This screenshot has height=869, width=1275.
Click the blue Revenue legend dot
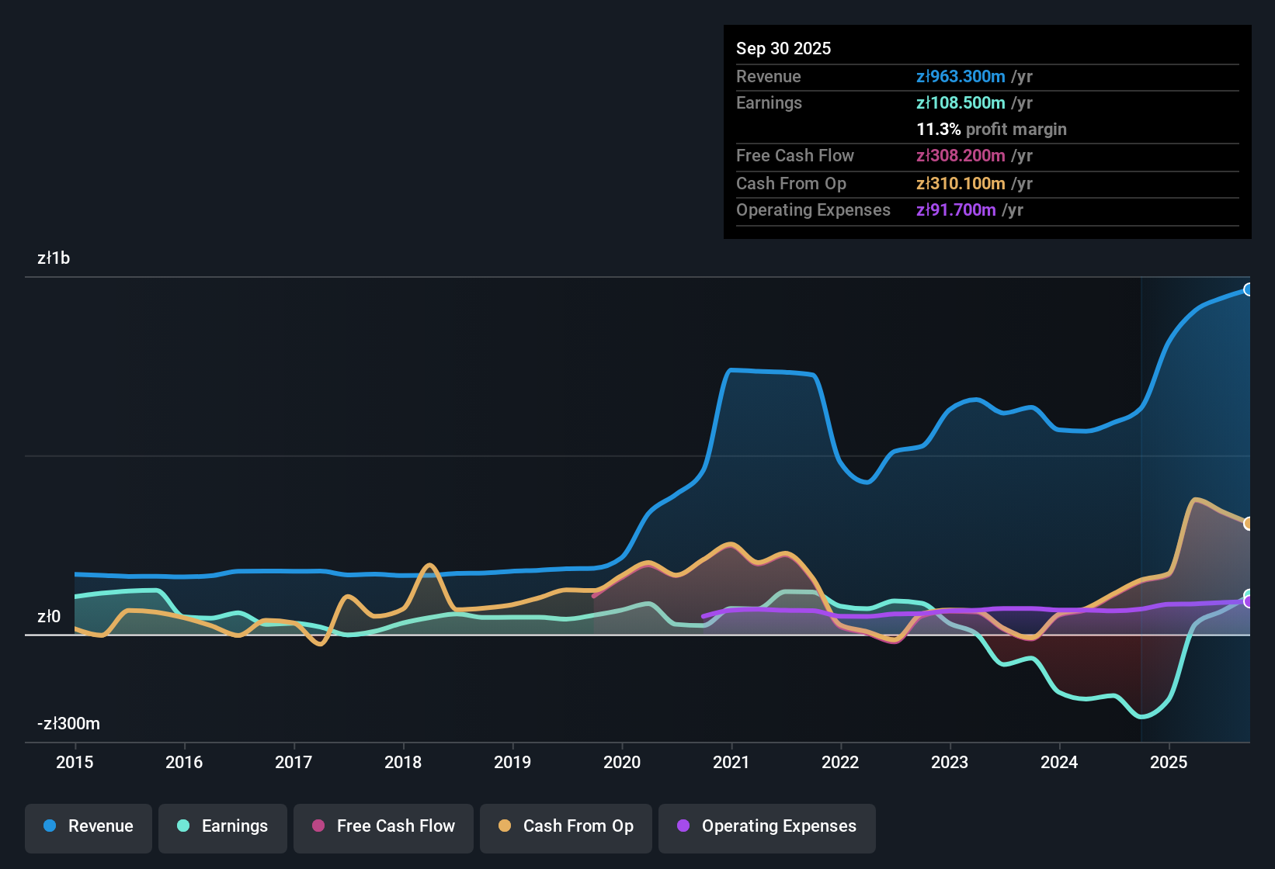50,826
